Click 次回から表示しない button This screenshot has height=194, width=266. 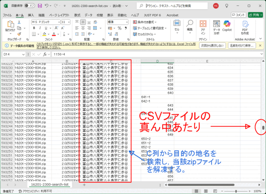(212, 46)
